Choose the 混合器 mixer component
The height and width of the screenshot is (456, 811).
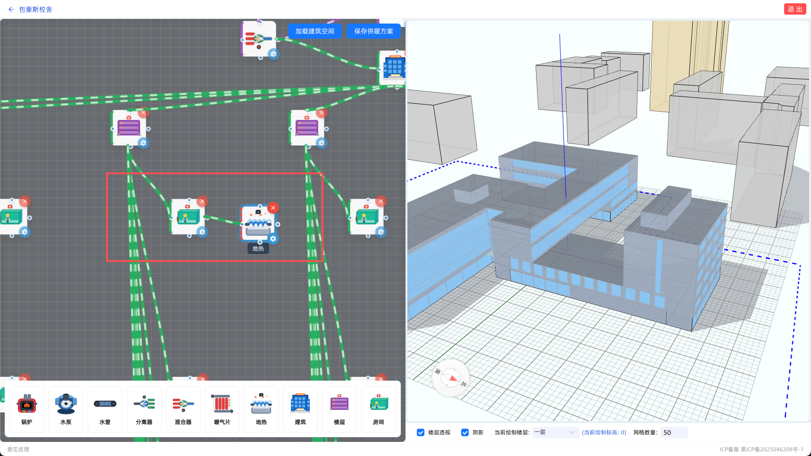pos(183,409)
